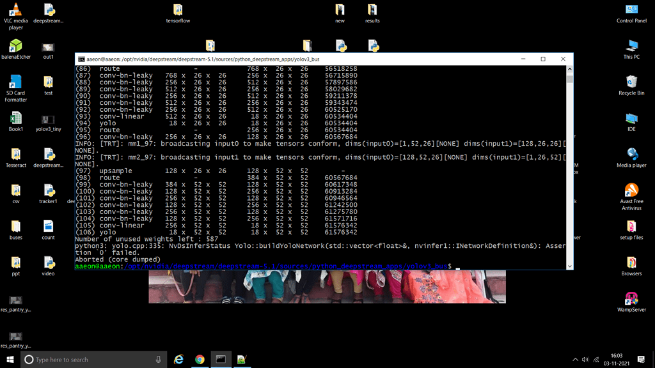Screen dimensions: 655x368
Task: Open the tensorflow folder
Action: pos(178,11)
